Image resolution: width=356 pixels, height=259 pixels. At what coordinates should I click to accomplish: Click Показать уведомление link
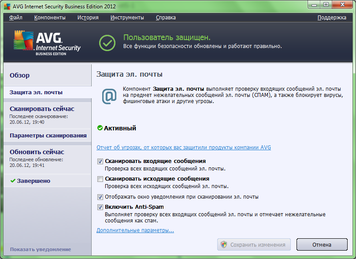coord(41,249)
